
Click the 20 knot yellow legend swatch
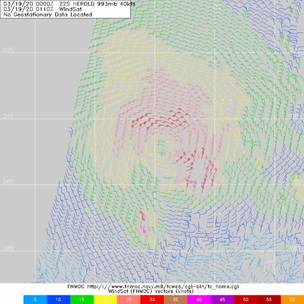click(105, 300)
